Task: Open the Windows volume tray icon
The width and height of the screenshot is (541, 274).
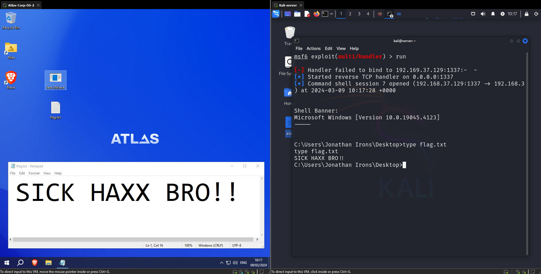Action: point(235,263)
